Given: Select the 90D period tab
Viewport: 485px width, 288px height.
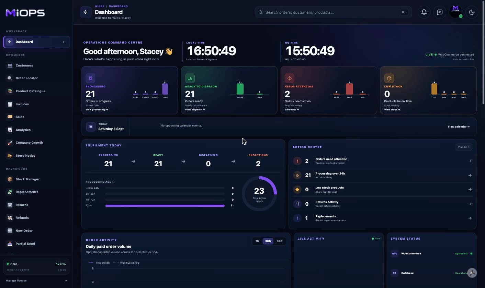Looking at the screenshot, I should (x=280, y=241).
